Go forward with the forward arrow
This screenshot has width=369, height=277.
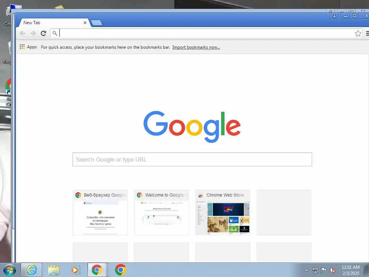coord(33,33)
